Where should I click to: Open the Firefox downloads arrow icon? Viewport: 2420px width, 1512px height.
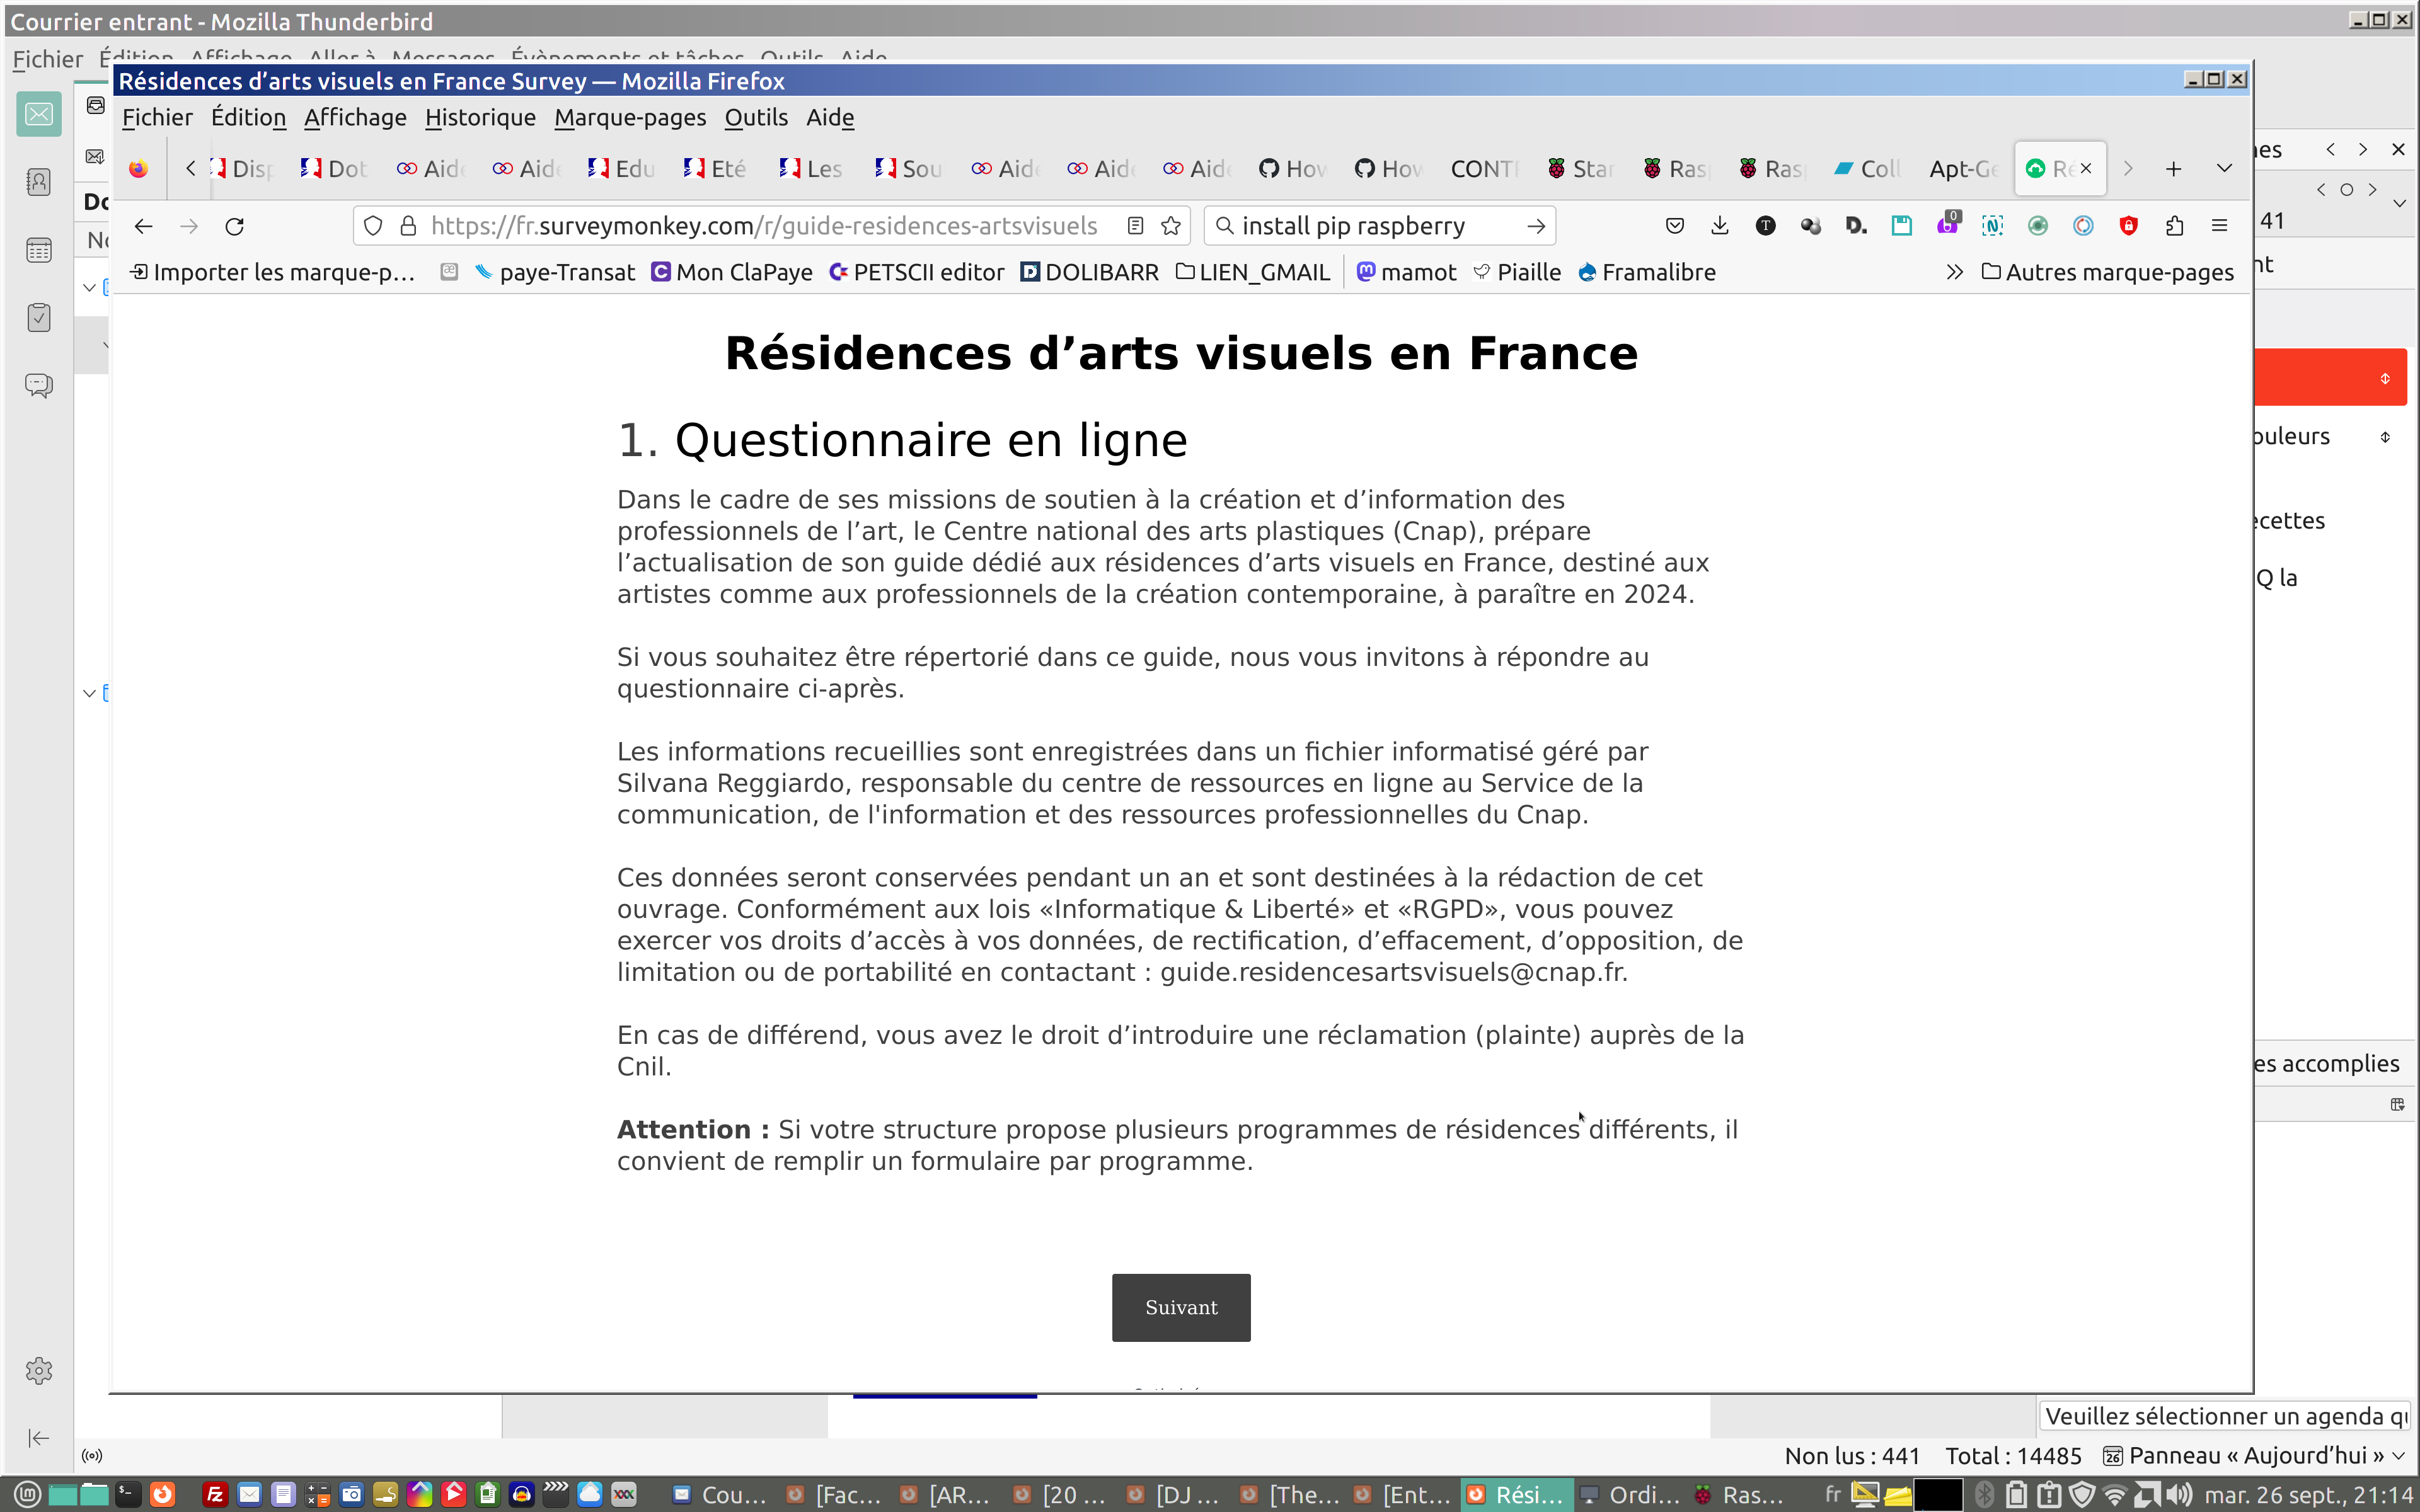(1720, 226)
